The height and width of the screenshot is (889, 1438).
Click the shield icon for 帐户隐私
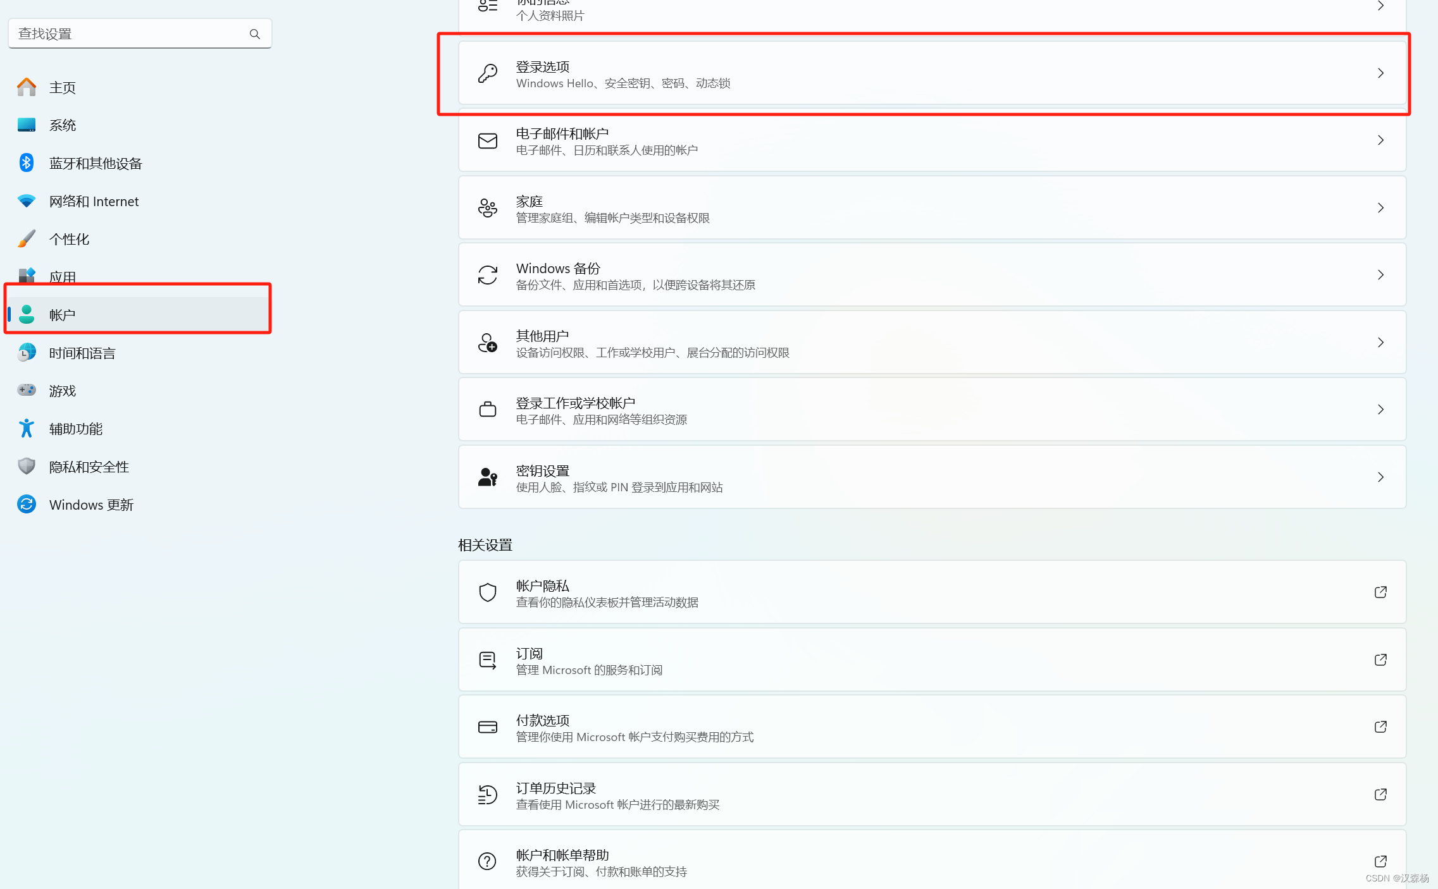pos(487,592)
